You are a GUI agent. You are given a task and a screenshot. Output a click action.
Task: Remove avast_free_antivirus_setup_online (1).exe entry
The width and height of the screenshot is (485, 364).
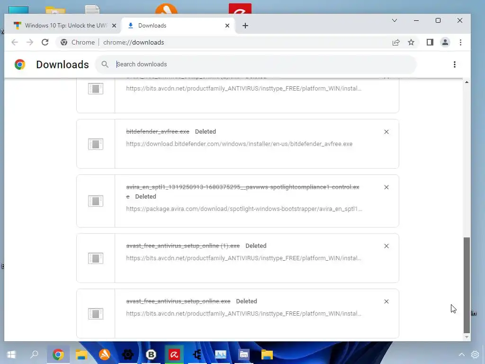[386, 246]
